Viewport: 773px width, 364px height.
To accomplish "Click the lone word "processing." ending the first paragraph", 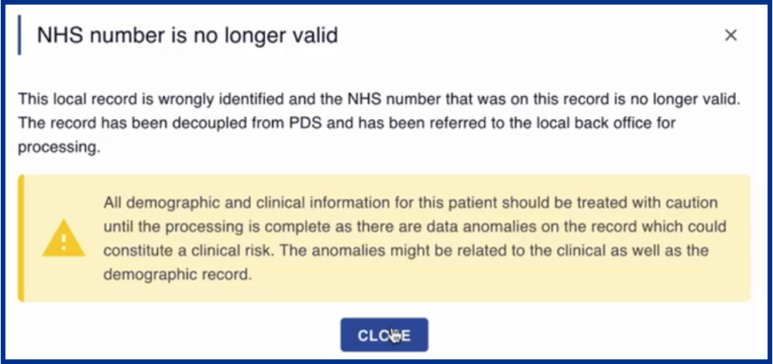I will [x=59, y=147].
